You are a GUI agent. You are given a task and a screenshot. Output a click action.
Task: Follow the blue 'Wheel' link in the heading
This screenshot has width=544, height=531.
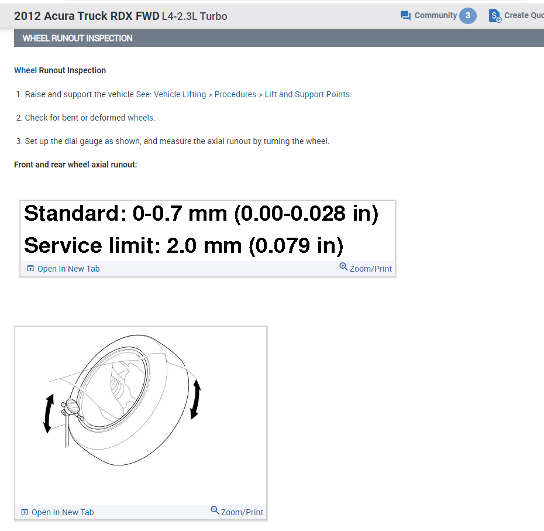tap(25, 70)
